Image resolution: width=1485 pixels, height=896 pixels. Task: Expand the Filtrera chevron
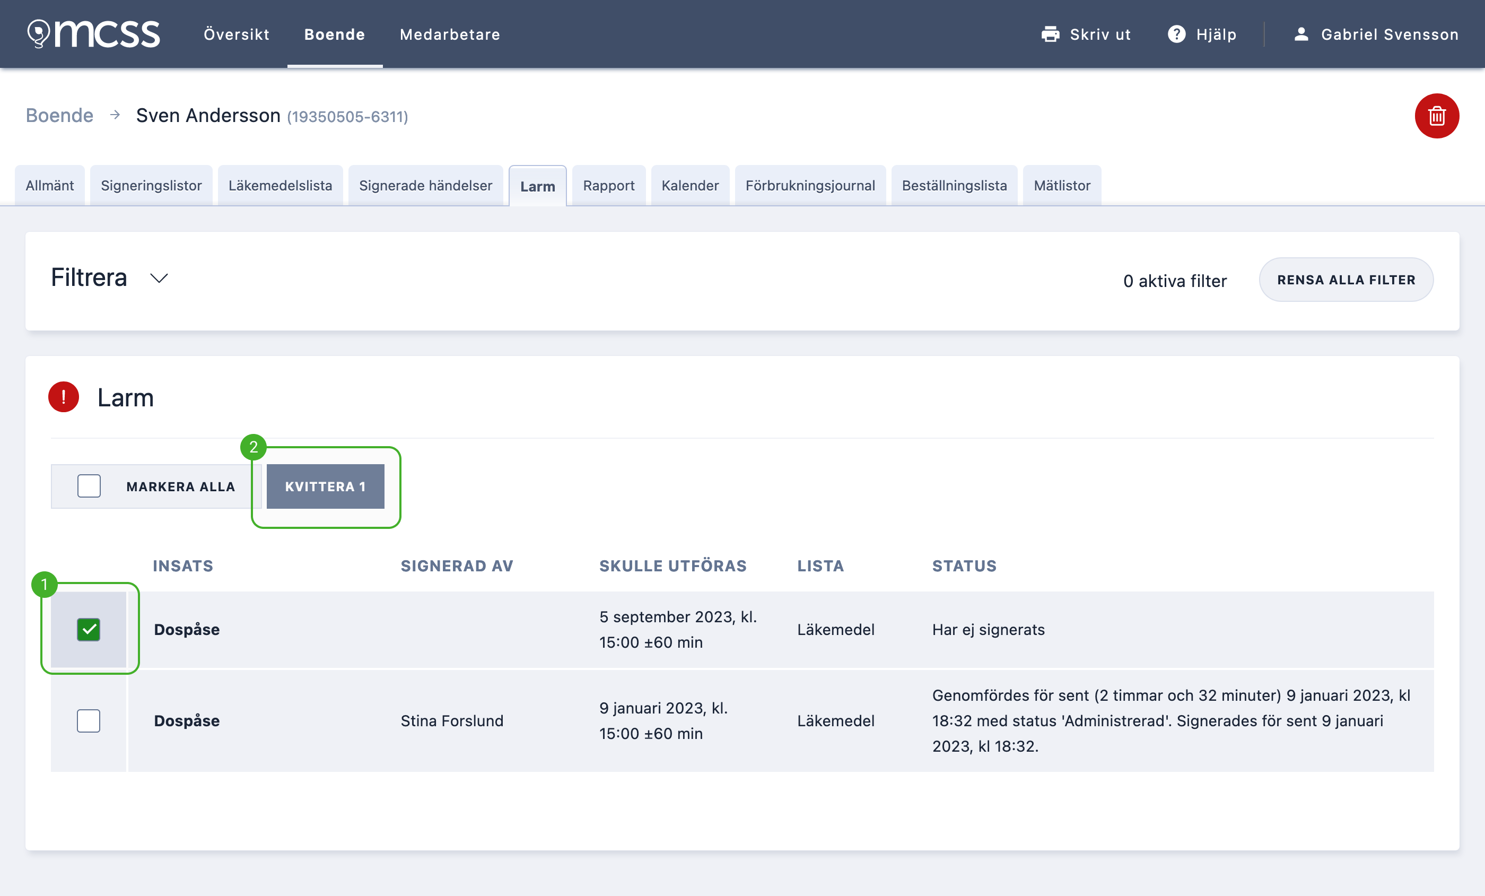159,278
